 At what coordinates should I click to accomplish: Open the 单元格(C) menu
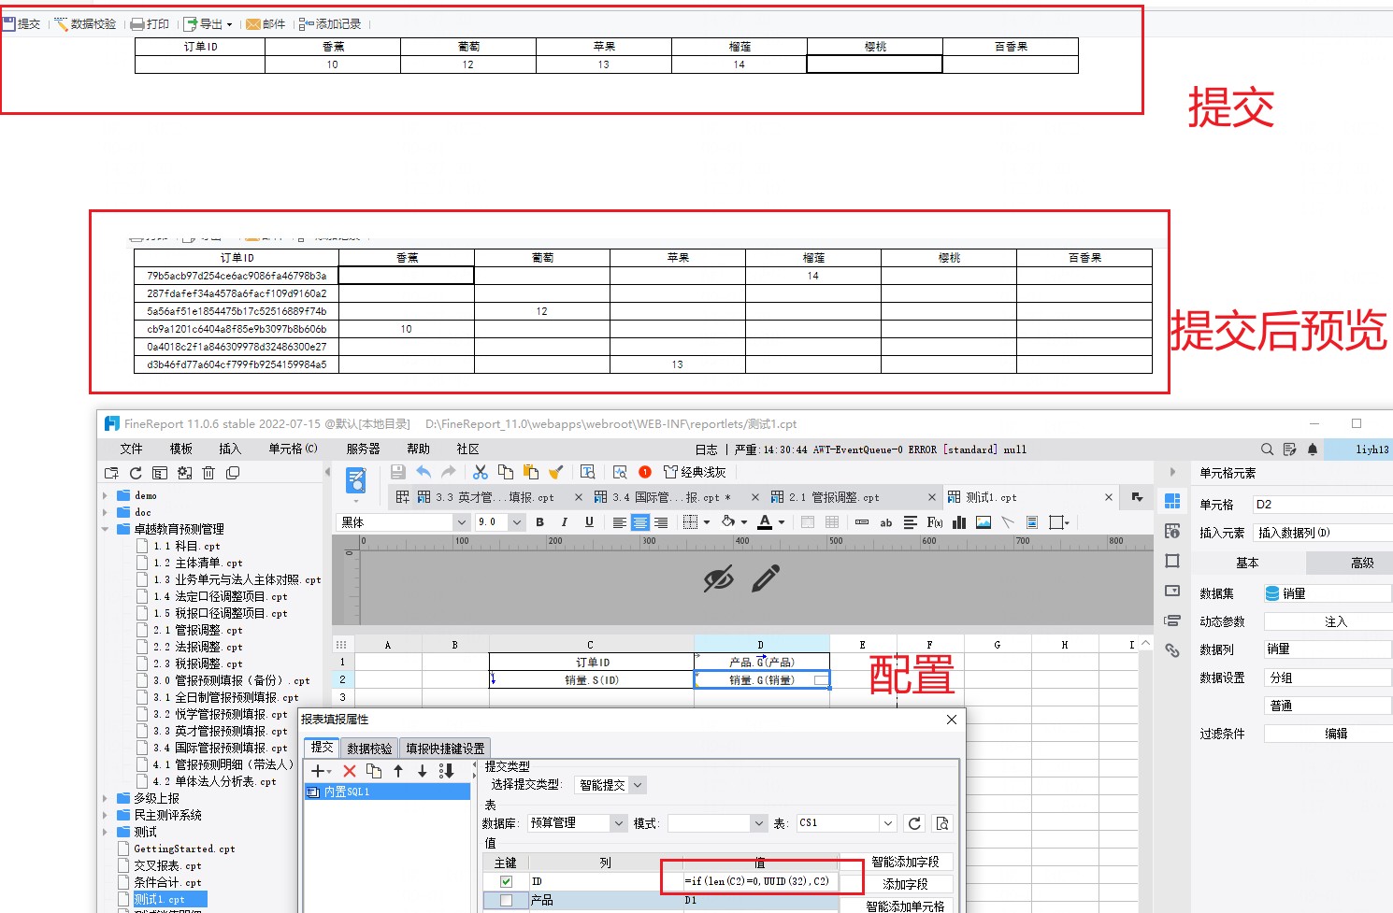point(294,449)
